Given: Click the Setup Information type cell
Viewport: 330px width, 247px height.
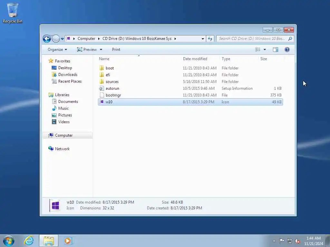Looking at the screenshot, I should coord(237,88).
